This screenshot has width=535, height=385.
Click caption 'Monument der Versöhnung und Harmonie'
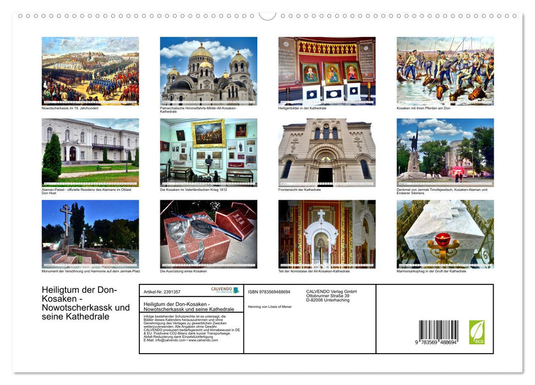coord(91,271)
